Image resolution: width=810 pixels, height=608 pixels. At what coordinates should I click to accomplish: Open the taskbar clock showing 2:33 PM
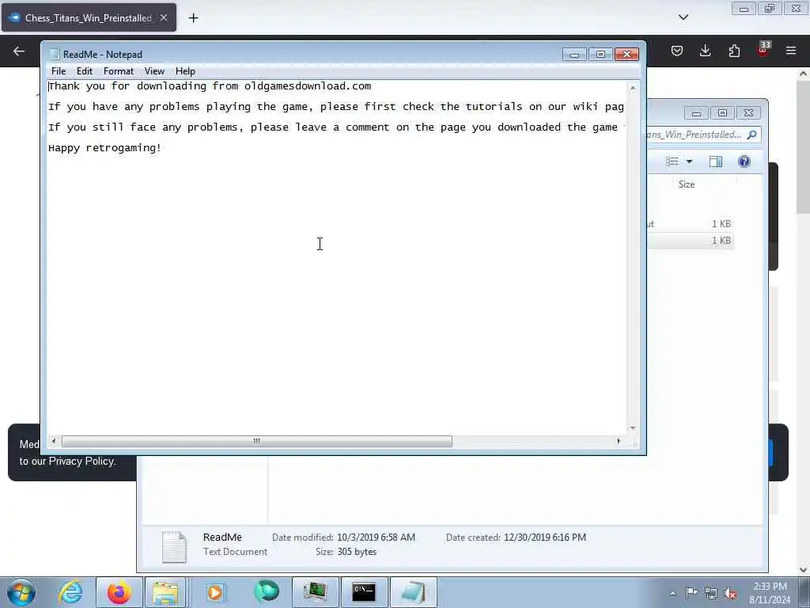[x=770, y=593]
